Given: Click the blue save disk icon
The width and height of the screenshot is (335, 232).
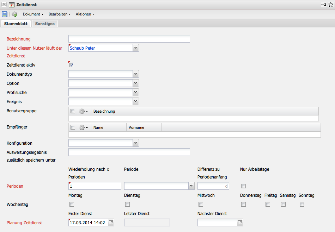Looking at the screenshot, I should tap(5, 14).
